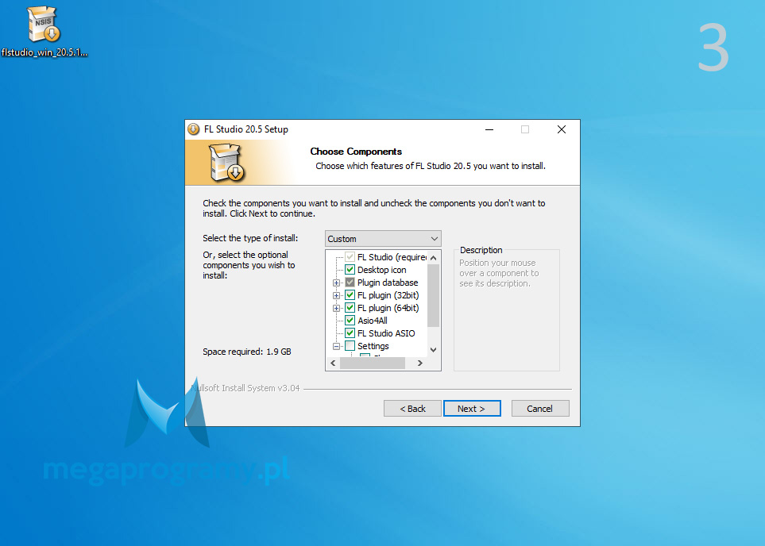Select the Asio4All list row text
Viewport: 765px width, 546px height.
(373, 321)
